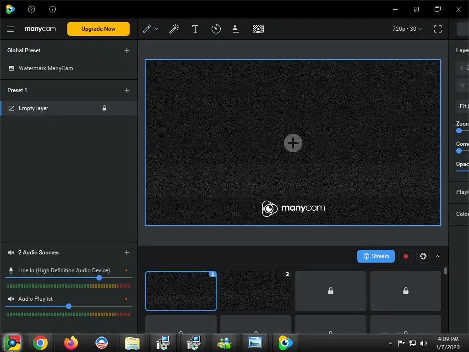Open the info icon in title bar
This screenshot has height=352, width=469.
53,9
